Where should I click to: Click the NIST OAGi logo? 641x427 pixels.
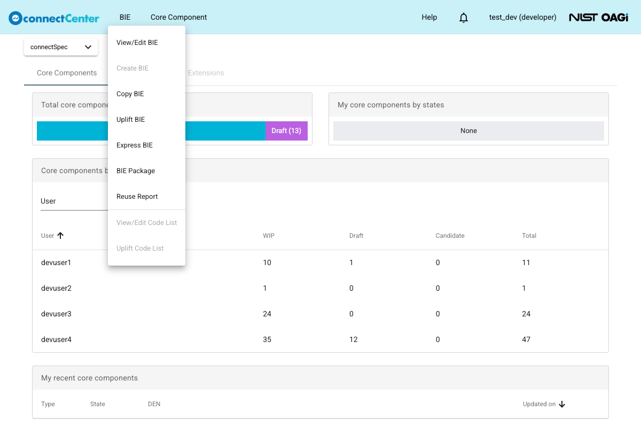click(599, 18)
